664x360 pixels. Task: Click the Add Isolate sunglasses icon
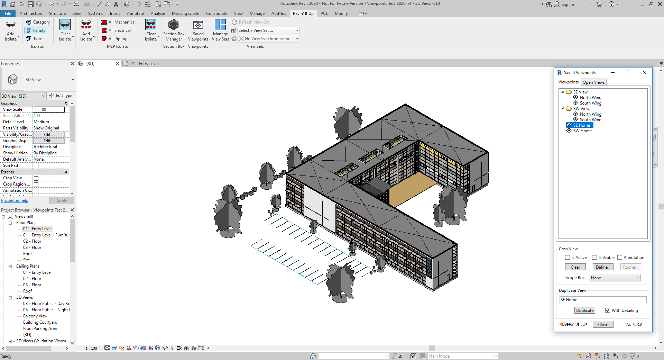point(11,25)
